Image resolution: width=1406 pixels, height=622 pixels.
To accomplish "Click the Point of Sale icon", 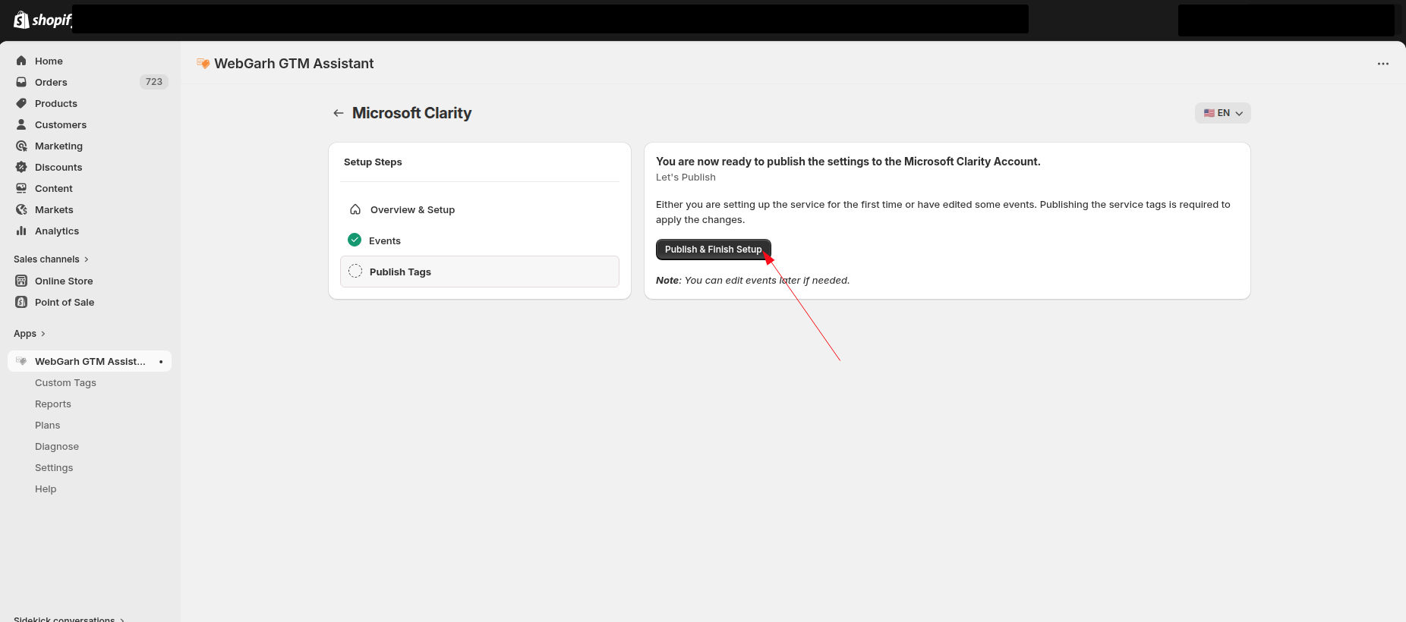I will pyautogui.click(x=21, y=302).
